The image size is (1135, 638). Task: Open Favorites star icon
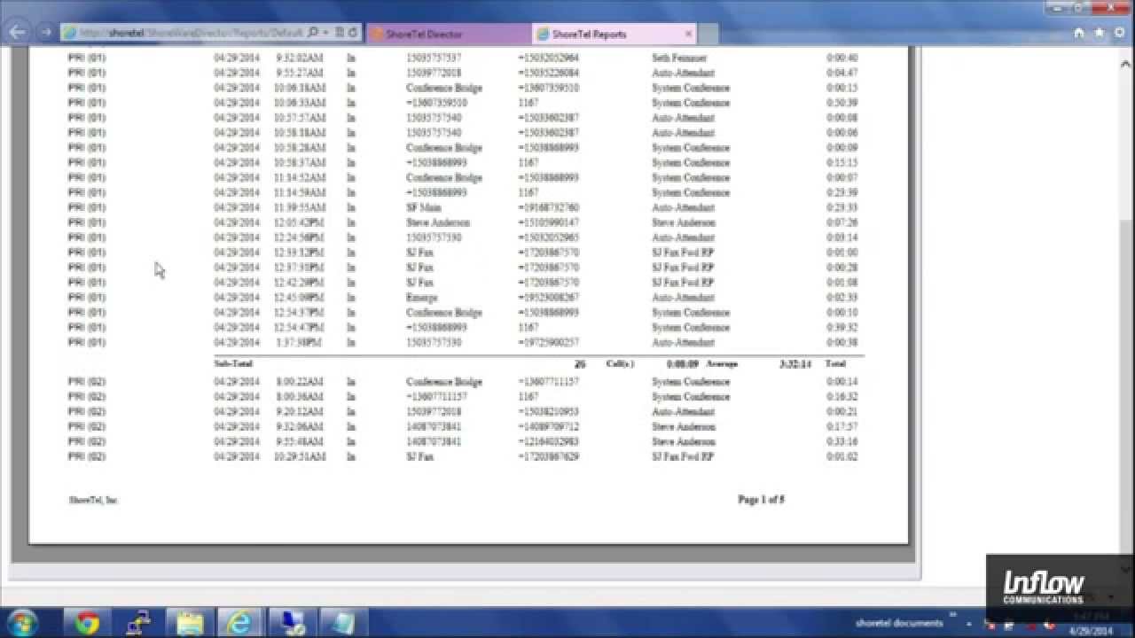point(1100,33)
